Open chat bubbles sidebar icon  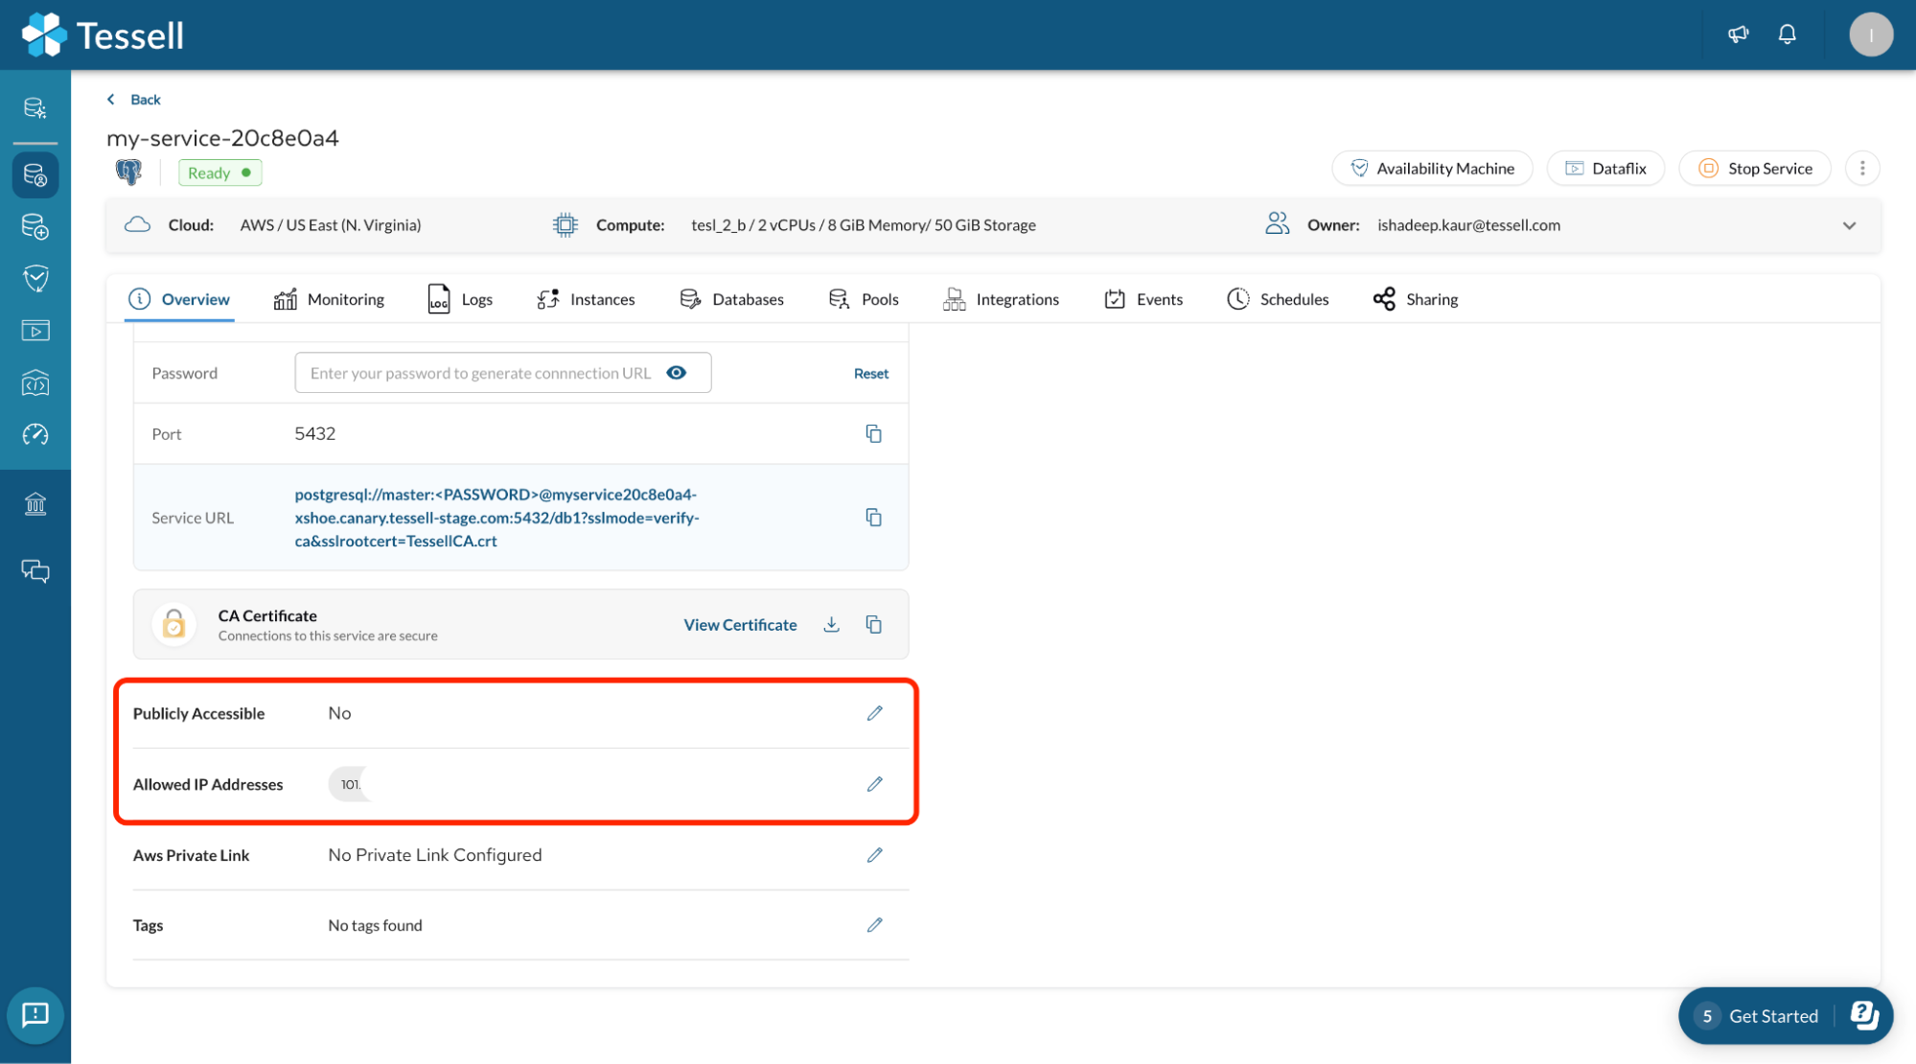(35, 571)
